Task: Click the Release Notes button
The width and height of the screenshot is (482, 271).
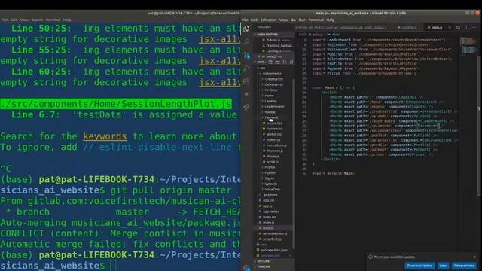Action: 464,266
